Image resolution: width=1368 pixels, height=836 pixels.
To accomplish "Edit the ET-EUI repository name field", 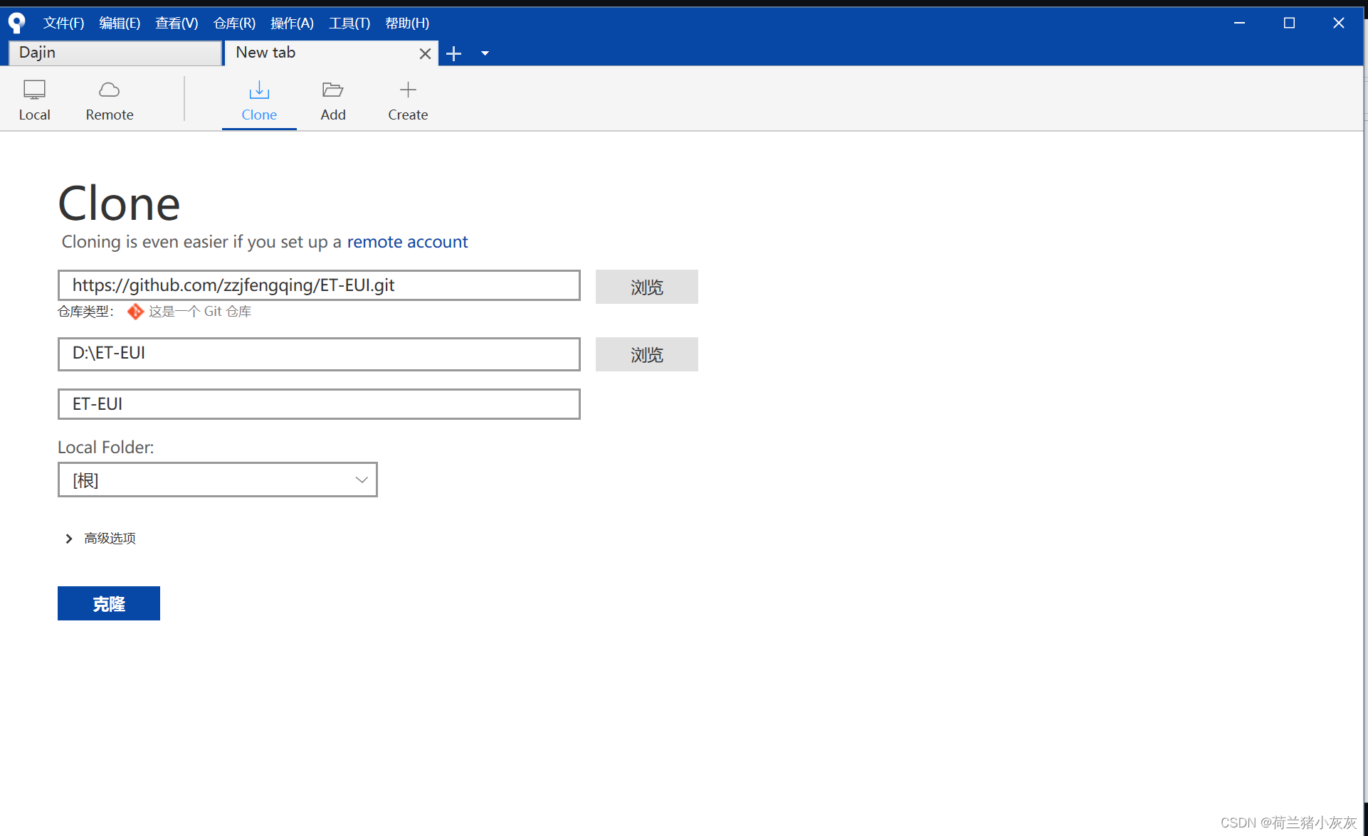I will tap(320, 403).
